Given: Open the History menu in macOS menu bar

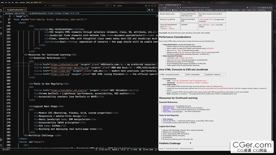Looking at the screenshot, I should click(17, 3).
